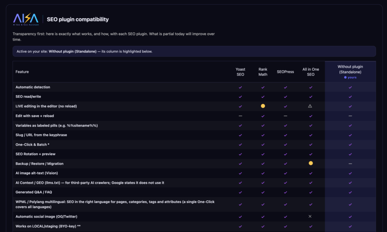This screenshot has height=232, width=387.
Task: Click SEOPress dash in Edit with save + reload
Action: click(x=285, y=116)
